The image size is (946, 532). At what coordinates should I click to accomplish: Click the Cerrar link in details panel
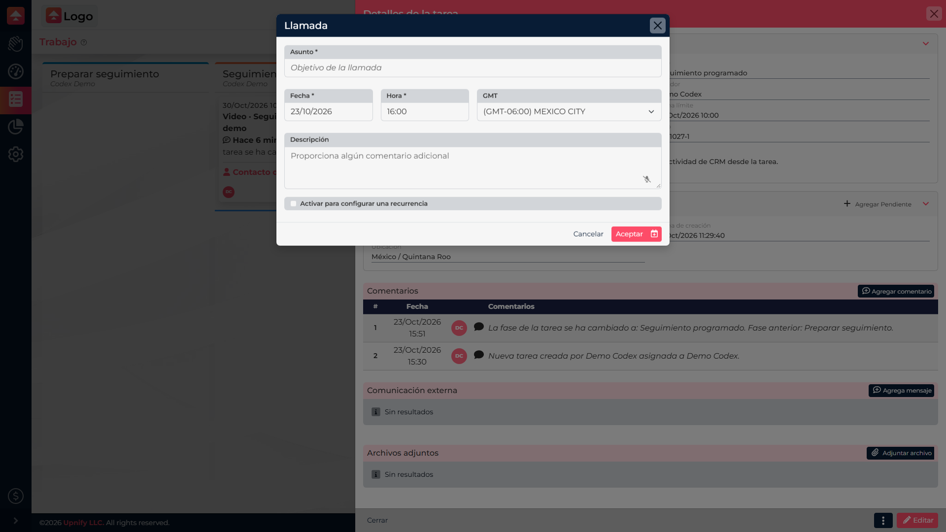377,520
